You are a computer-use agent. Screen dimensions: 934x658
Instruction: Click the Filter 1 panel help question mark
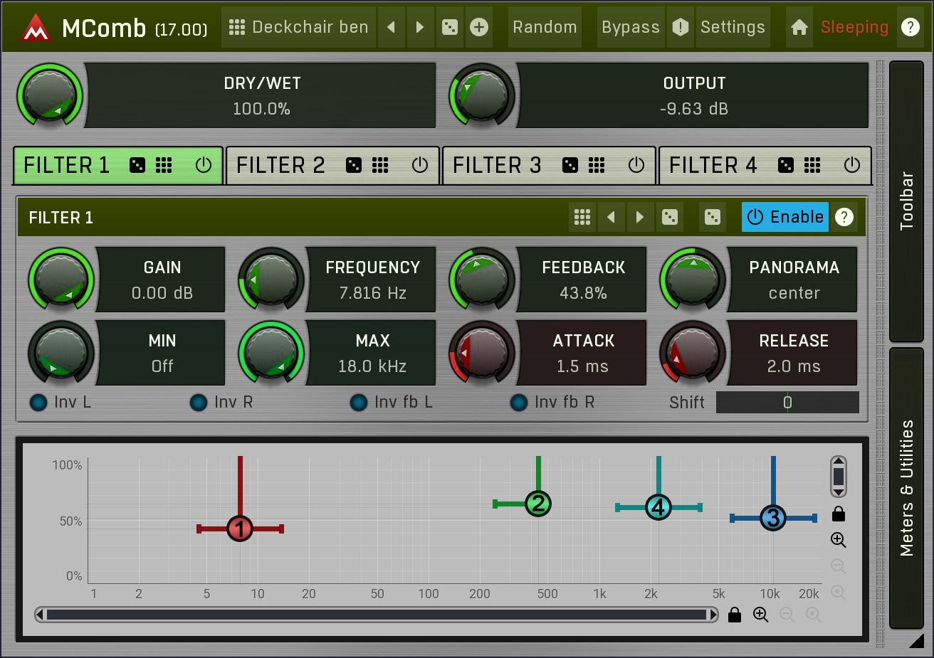(844, 217)
